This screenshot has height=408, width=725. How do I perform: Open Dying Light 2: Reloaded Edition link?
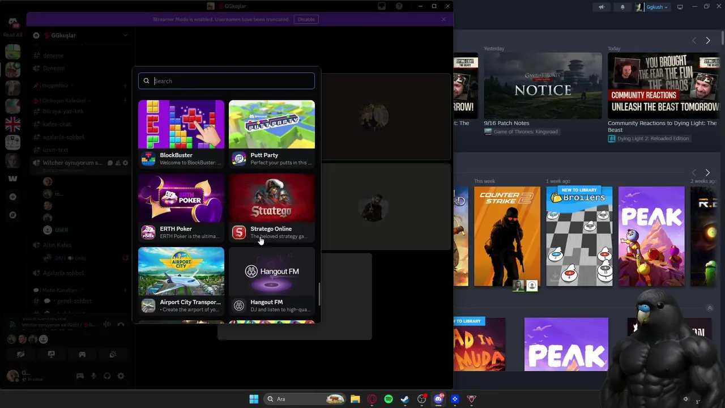(x=649, y=138)
